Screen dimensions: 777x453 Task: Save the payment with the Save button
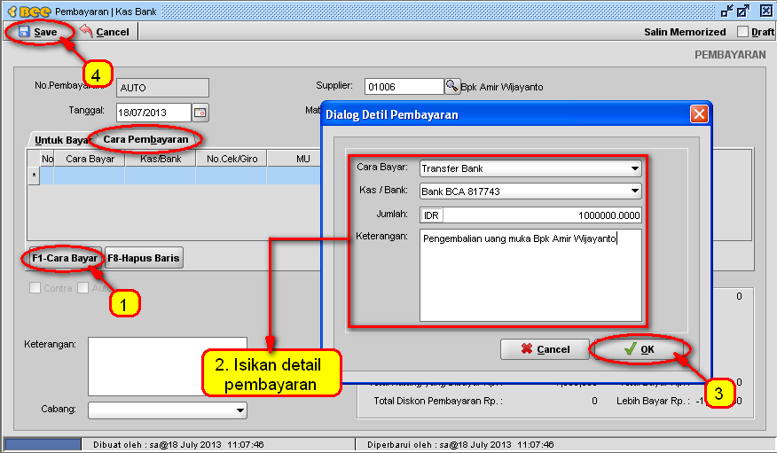coord(38,32)
